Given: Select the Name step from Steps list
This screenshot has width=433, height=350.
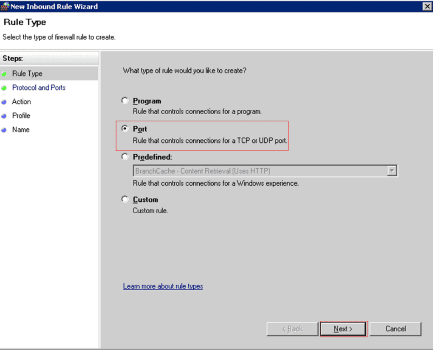Looking at the screenshot, I should (20, 129).
